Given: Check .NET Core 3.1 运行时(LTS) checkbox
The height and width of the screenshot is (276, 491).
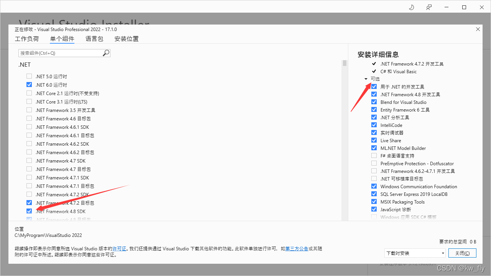Looking at the screenshot, I should [x=29, y=102].
